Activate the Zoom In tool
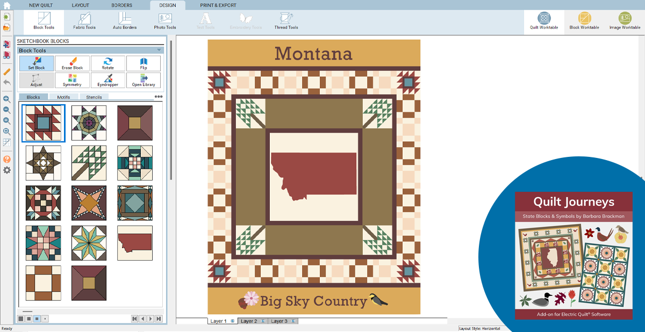Viewport: 645px width, 332px height. (x=5, y=99)
